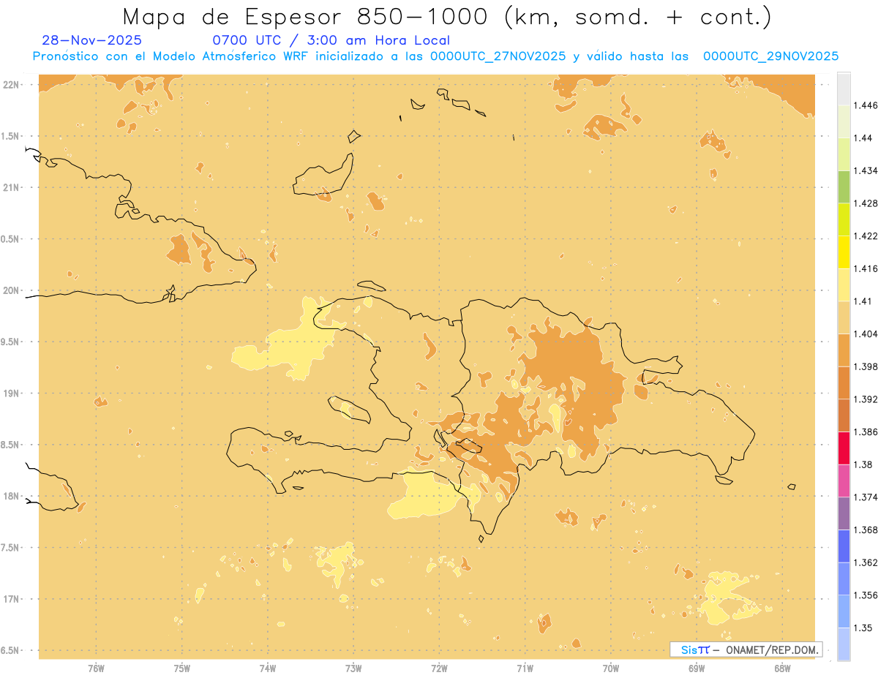Click the '0700 UTC / 3:00 am Hora Local' text
Viewport: 878px width, 678px height.
pos(331,40)
